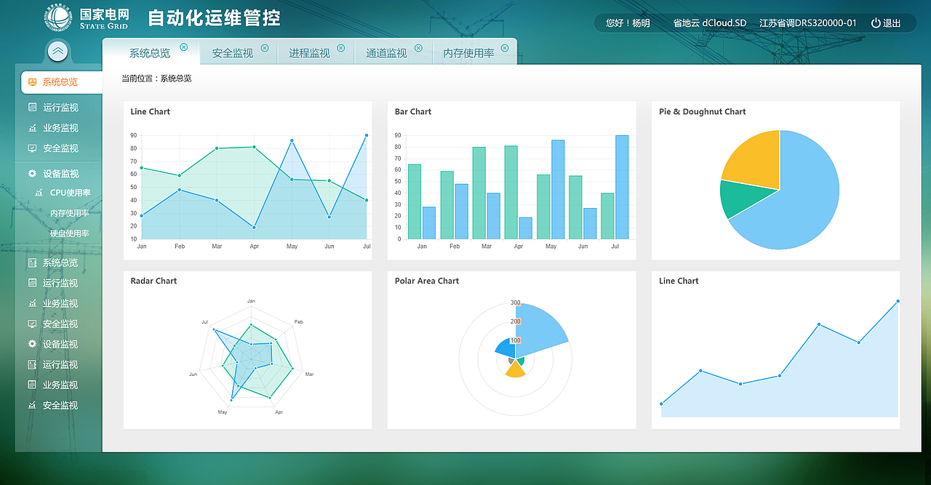The width and height of the screenshot is (931, 485).
Task: Click 江苏省调DRS320000-01 in the header
Action: 808,23
